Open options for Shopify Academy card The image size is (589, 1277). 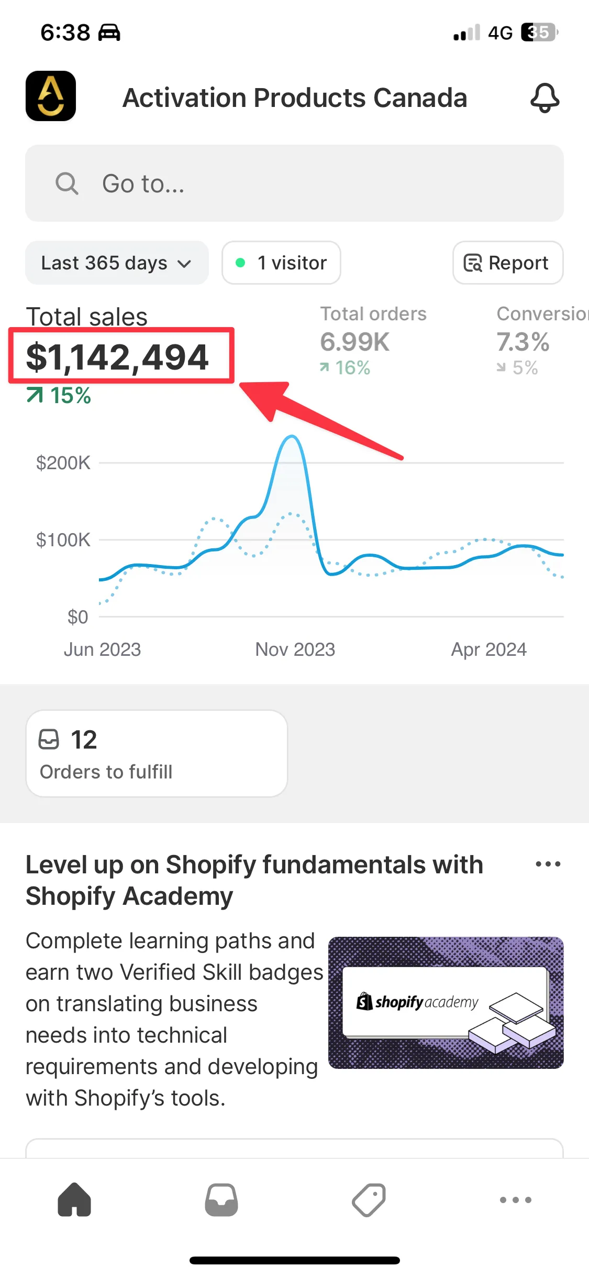[x=548, y=864]
